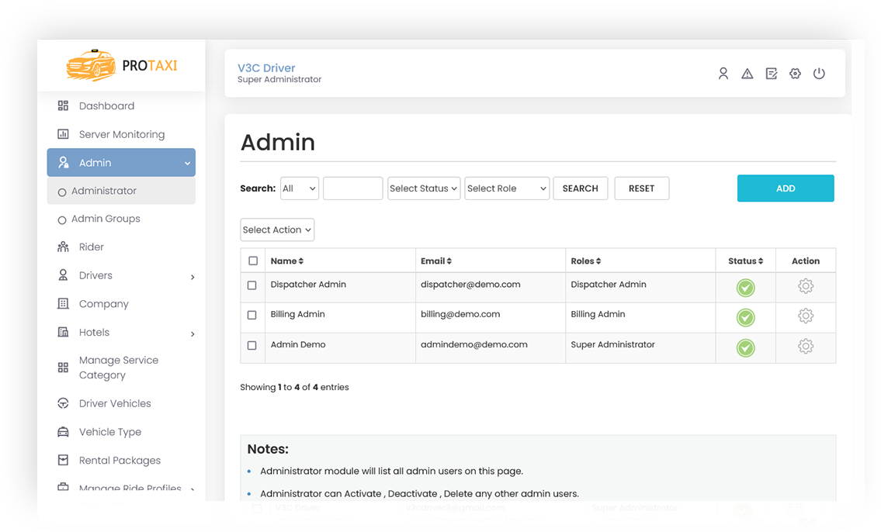Open the Rental Packages menu label

[x=120, y=460]
